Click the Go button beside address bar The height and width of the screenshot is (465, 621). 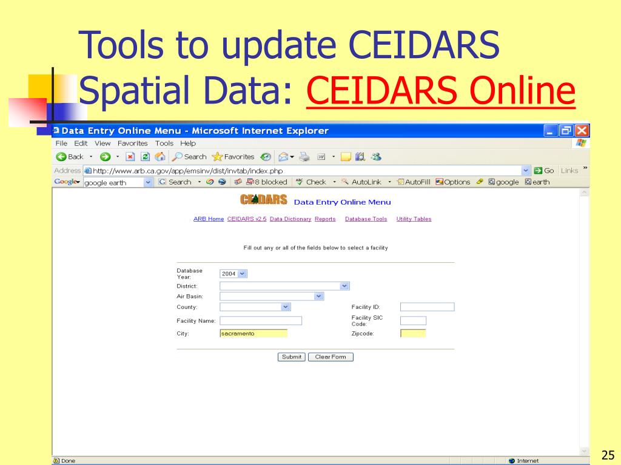(x=544, y=170)
